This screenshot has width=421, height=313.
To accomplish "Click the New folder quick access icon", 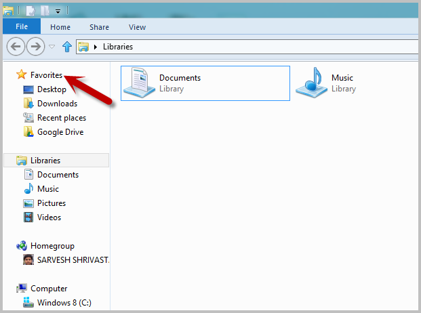I will tap(45, 11).
